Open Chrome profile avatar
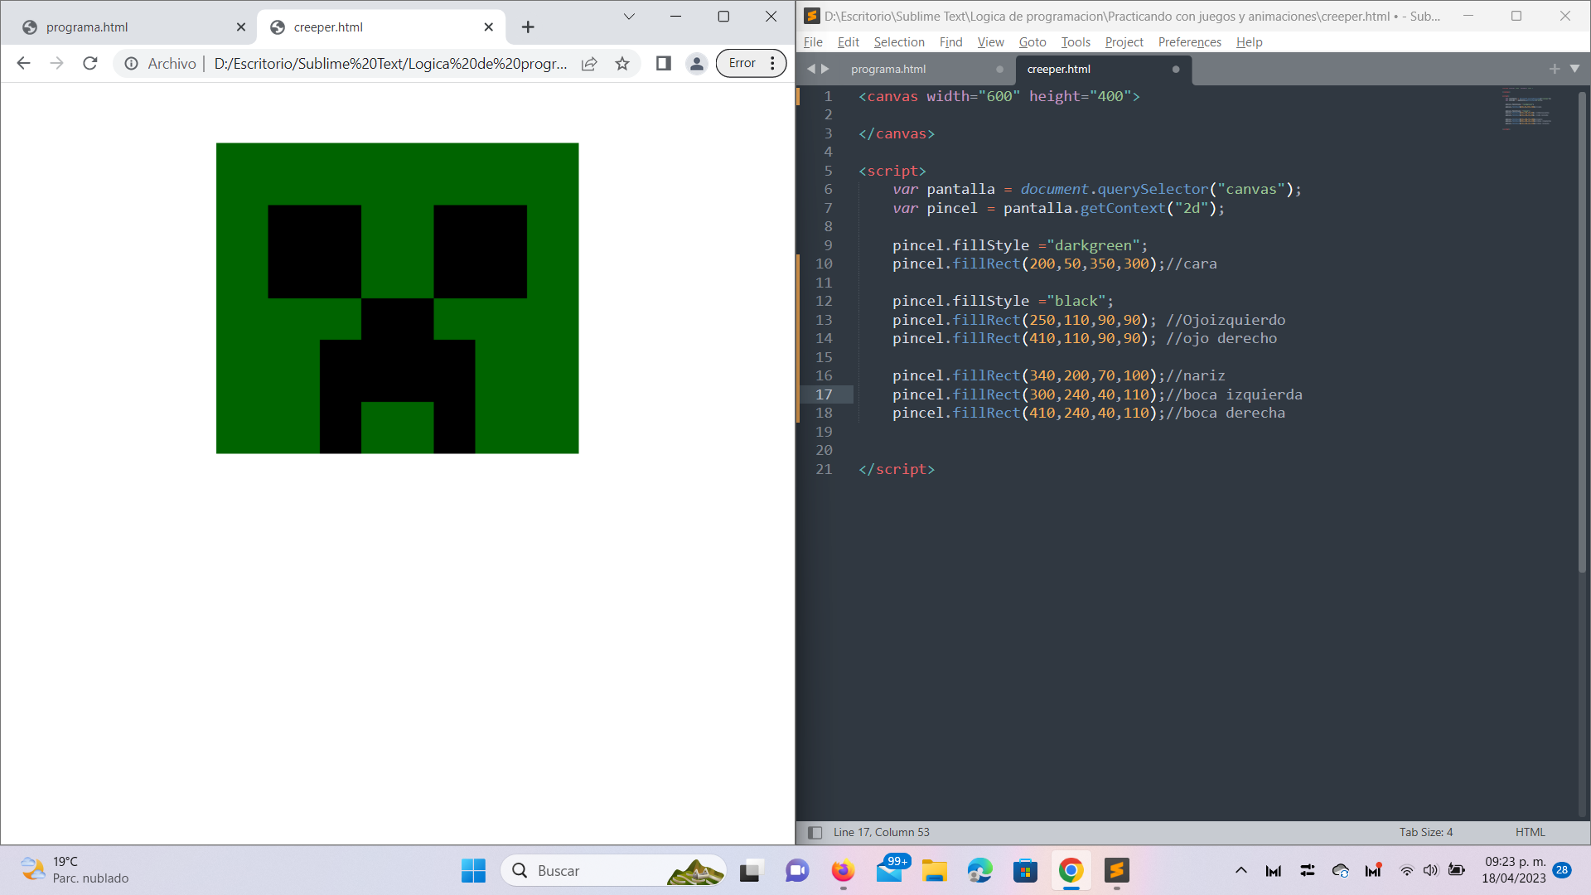The height and width of the screenshot is (895, 1591). 697,63
